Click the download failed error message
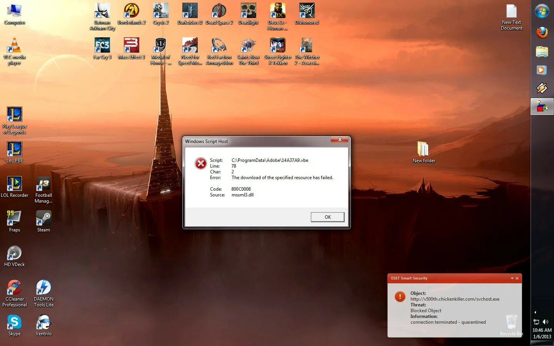This screenshot has height=346, width=554. click(282, 178)
